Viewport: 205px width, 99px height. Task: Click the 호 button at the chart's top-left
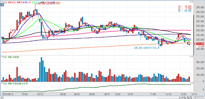(x=2, y=5)
